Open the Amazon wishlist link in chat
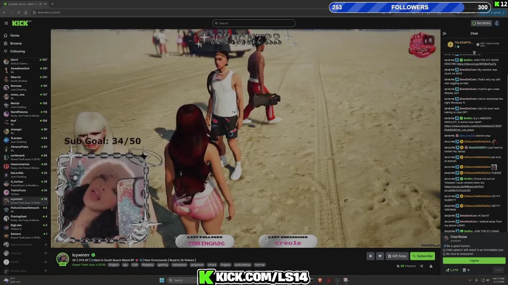Image resolution: width=508 pixels, height=285 pixels. coord(473,128)
